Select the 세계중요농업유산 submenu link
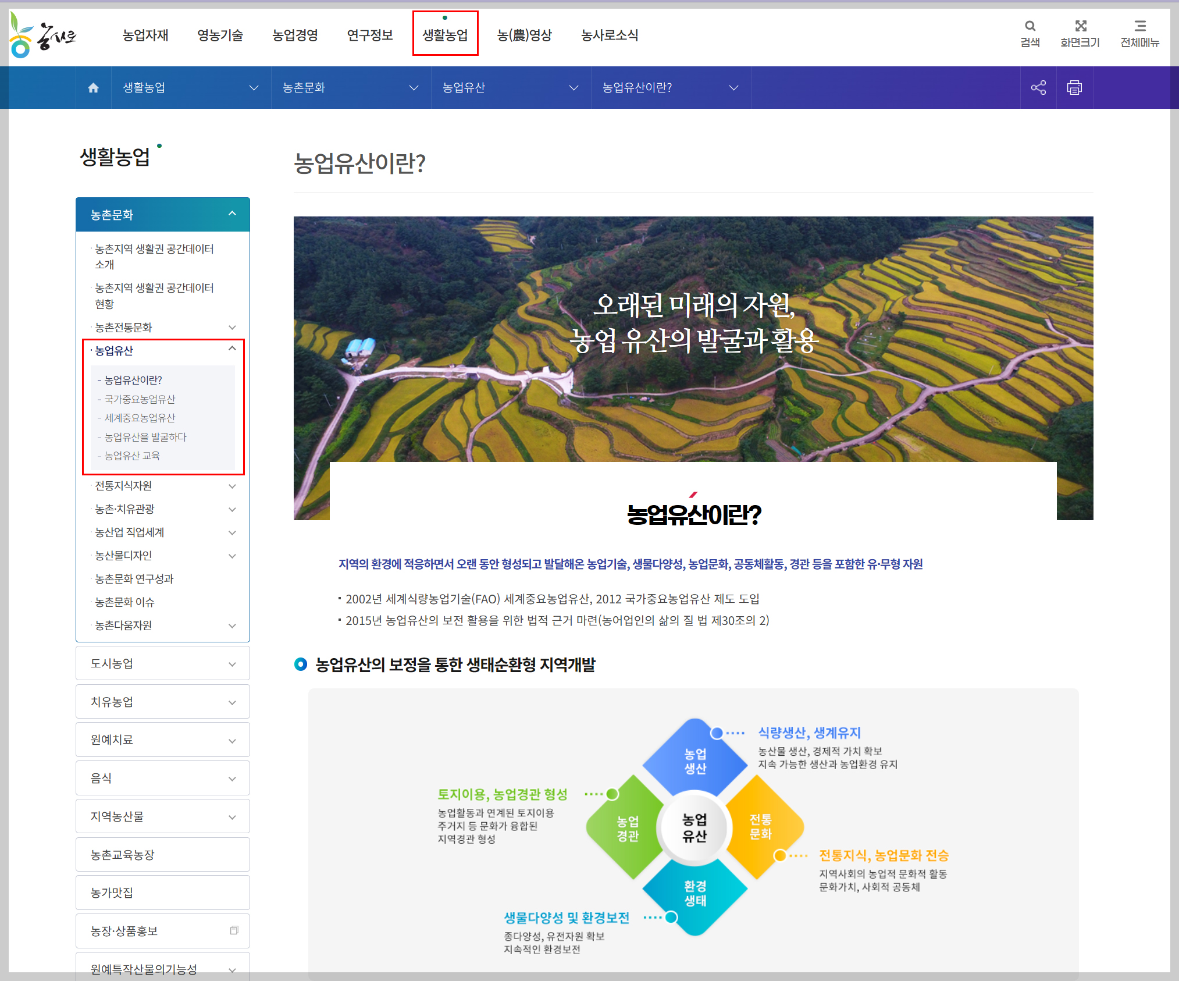1179x981 pixels. click(x=140, y=418)
